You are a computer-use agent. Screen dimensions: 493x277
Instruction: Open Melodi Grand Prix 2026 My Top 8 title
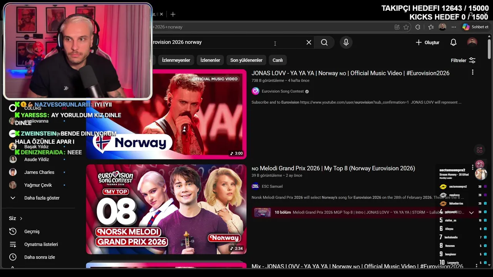333,168
